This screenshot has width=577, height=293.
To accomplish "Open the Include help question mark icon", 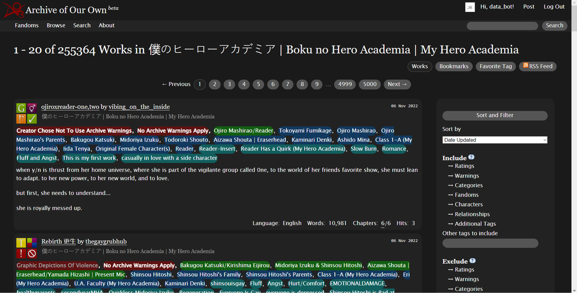I will (x=472, y=157).
